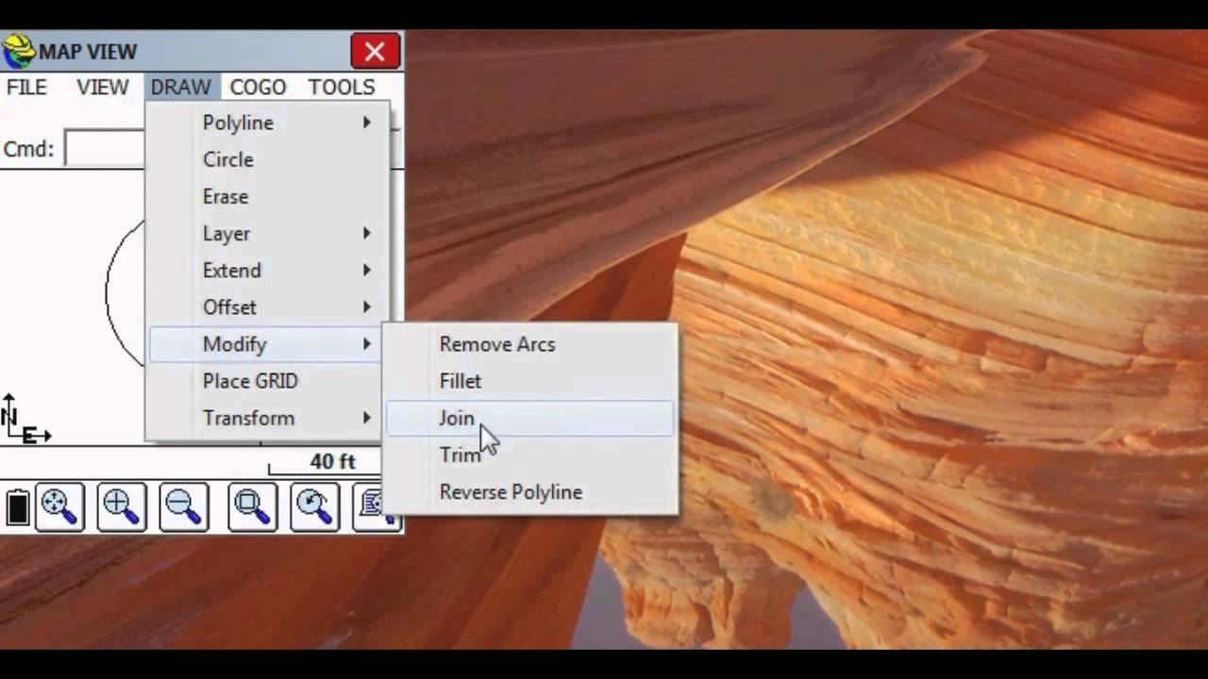Choose Circle from the DRAW menu
Viewport: 1208px width, 679px height.
(x=267, y=159)
